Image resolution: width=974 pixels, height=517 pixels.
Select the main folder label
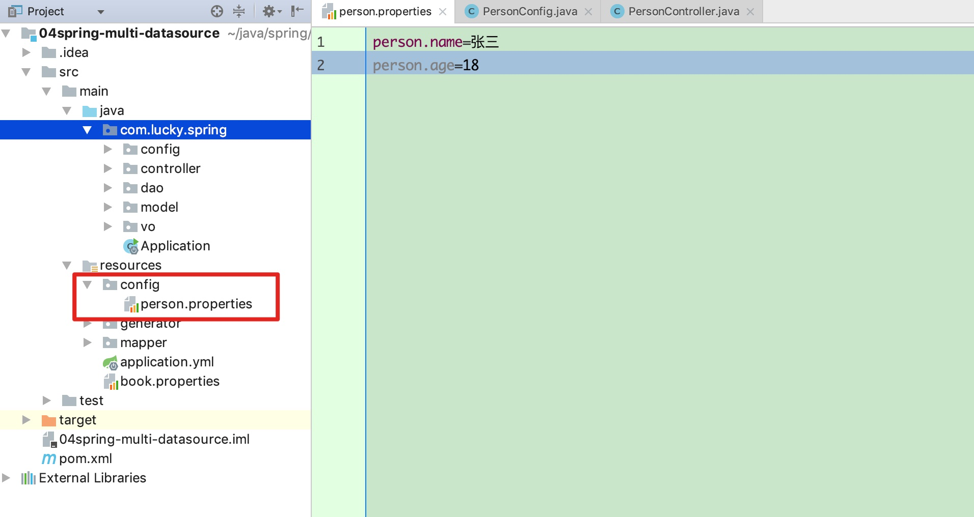(94, 92)
